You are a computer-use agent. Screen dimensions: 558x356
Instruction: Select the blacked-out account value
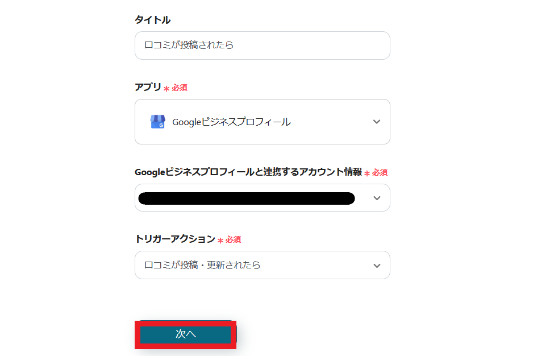click(x=246, y=198)
